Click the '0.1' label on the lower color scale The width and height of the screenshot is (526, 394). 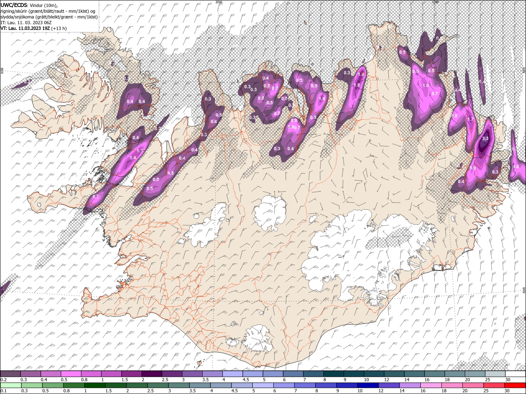click(x=3, y=391)
